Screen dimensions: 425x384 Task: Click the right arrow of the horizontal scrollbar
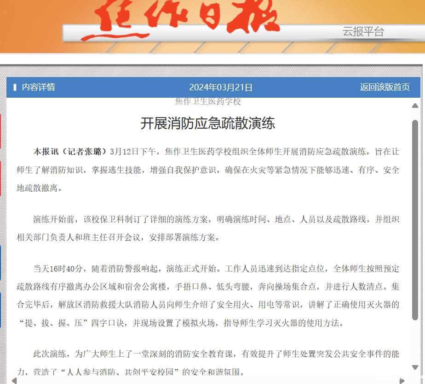tap(402, 381)
